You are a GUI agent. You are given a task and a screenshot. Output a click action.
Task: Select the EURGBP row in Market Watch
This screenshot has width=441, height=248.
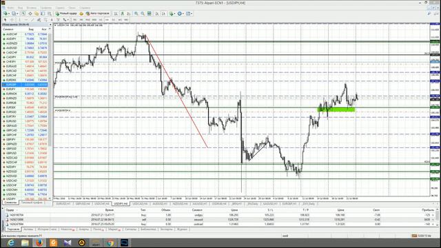point(25,84)
